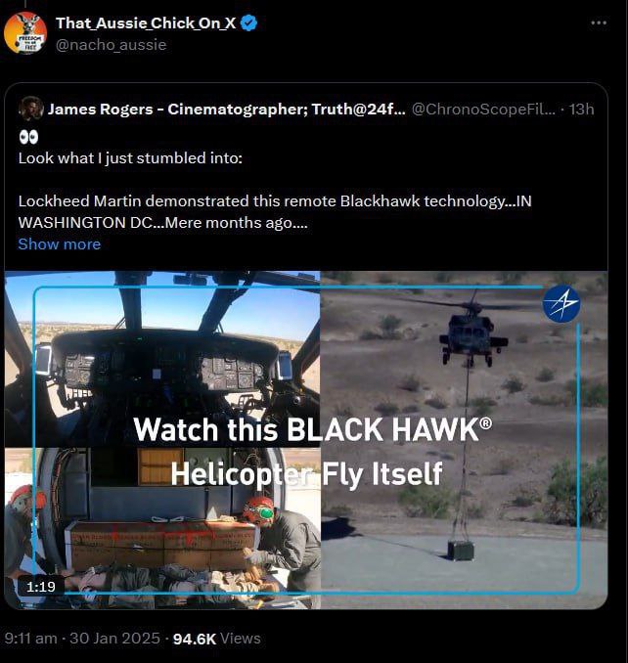628x663 pixels.
Task: Open the @nacho_aussie handle link
Action: click(x=111, y=45)
